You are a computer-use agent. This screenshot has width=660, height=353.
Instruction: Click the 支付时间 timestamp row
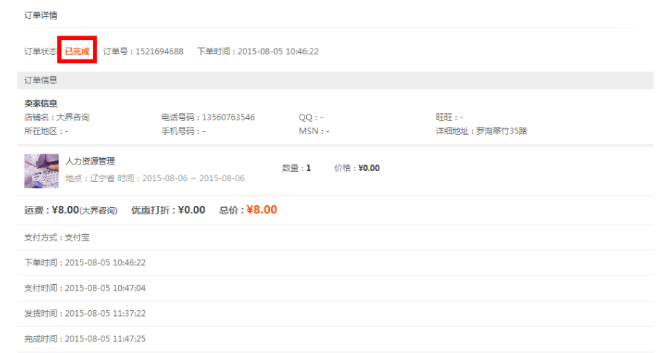click(85, 288)
